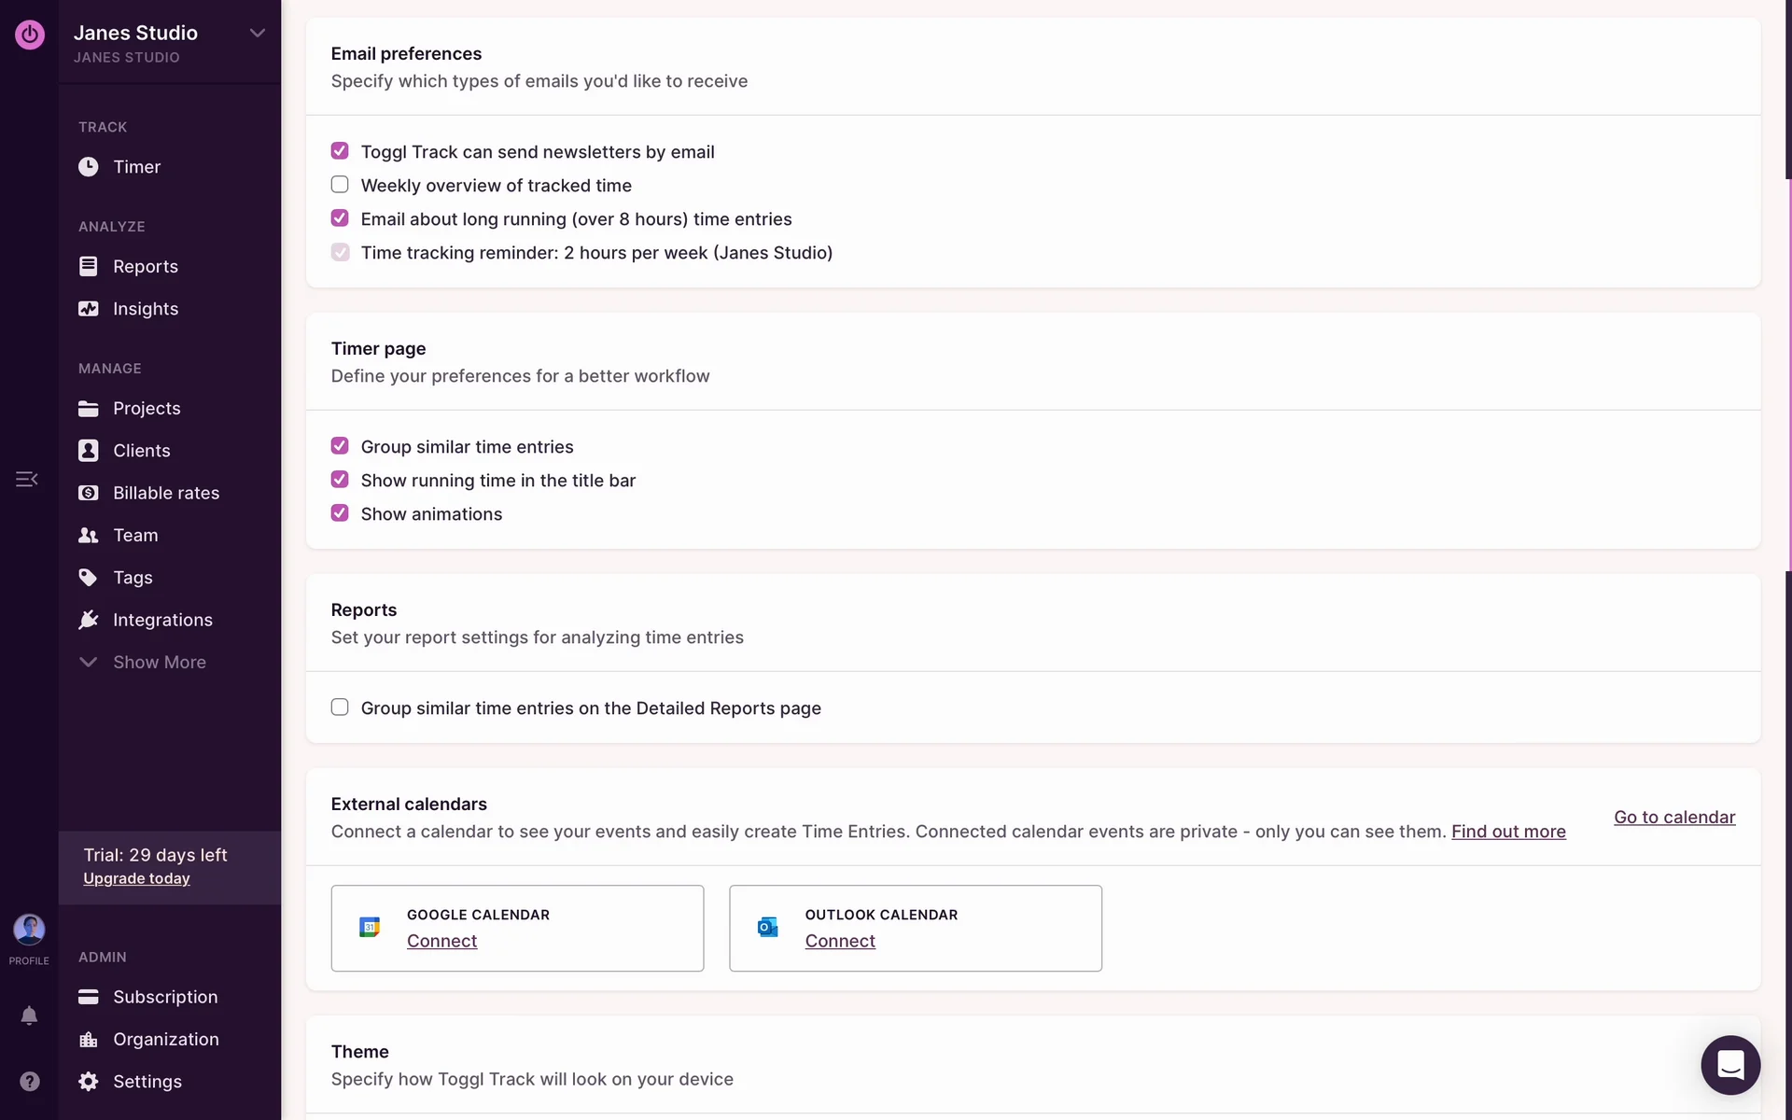Screen dimensions: 1792x1120
Task: Open the Reports menu item
Action: [x=145, y=266]
